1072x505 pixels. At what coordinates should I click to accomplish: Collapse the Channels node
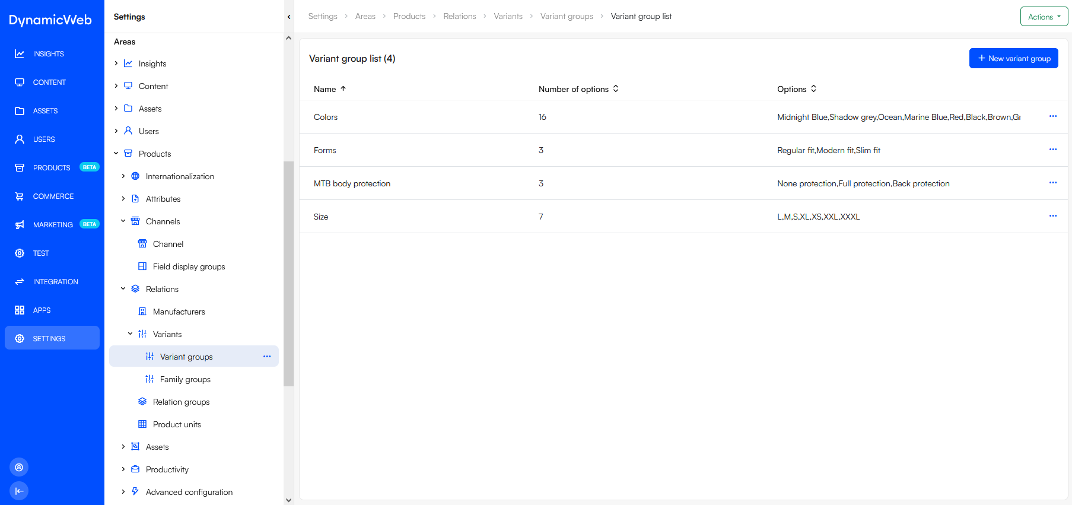[123, 221]
